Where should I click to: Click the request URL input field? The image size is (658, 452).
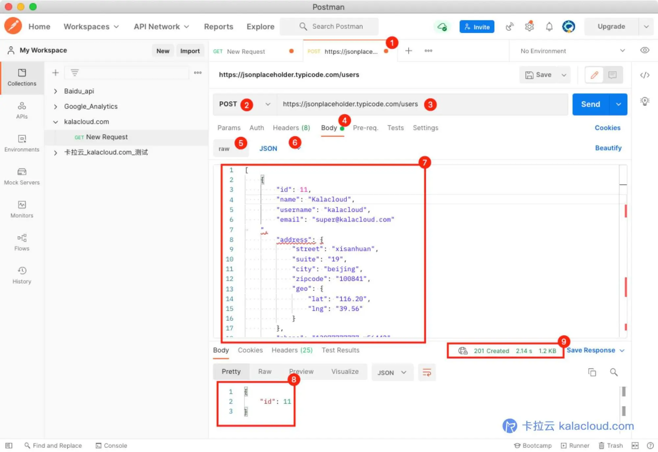[x=422, y=104]
